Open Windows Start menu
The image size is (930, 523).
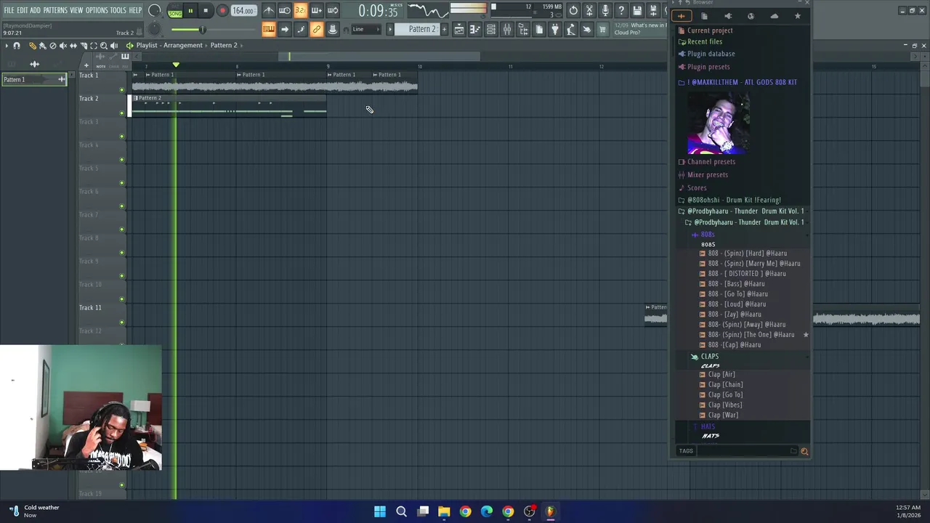point(379,511)
